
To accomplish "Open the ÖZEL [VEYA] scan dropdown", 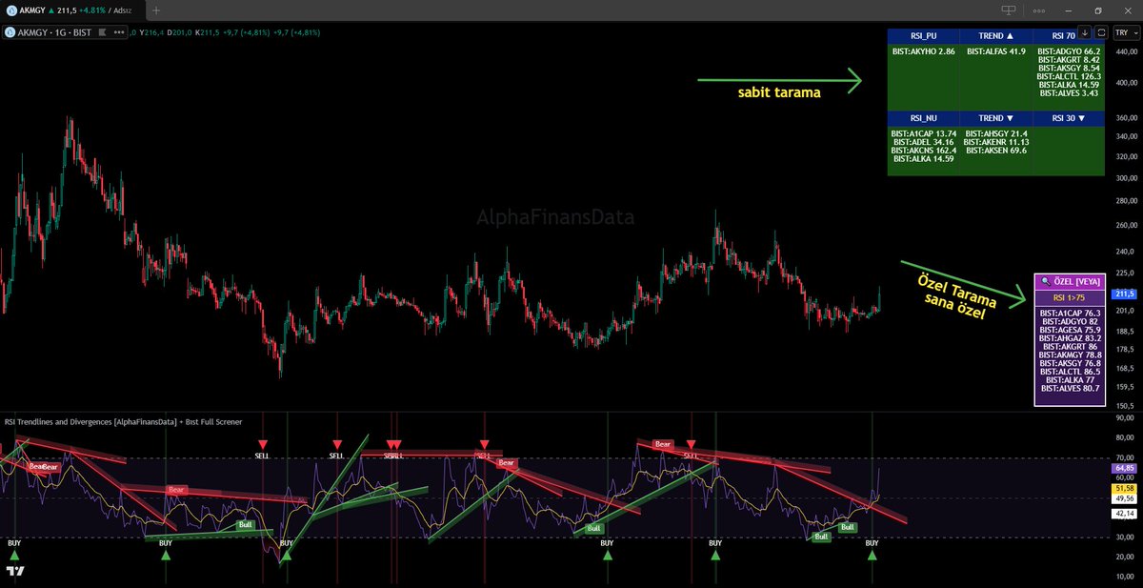I will click(x=1077, y=281).
